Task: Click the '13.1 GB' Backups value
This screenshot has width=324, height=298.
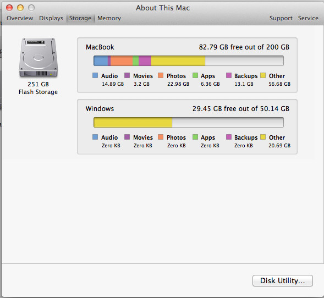Action: [244, 84]
